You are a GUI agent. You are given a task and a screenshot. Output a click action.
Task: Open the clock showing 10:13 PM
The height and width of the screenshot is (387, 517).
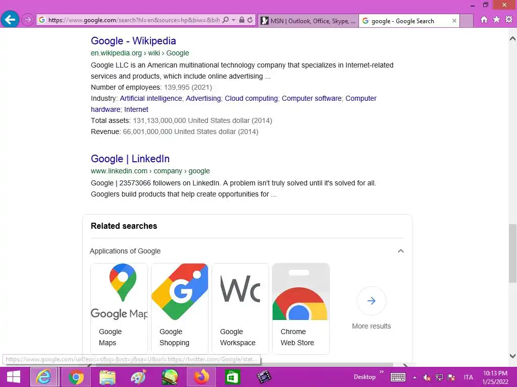[x=495, y=377]
